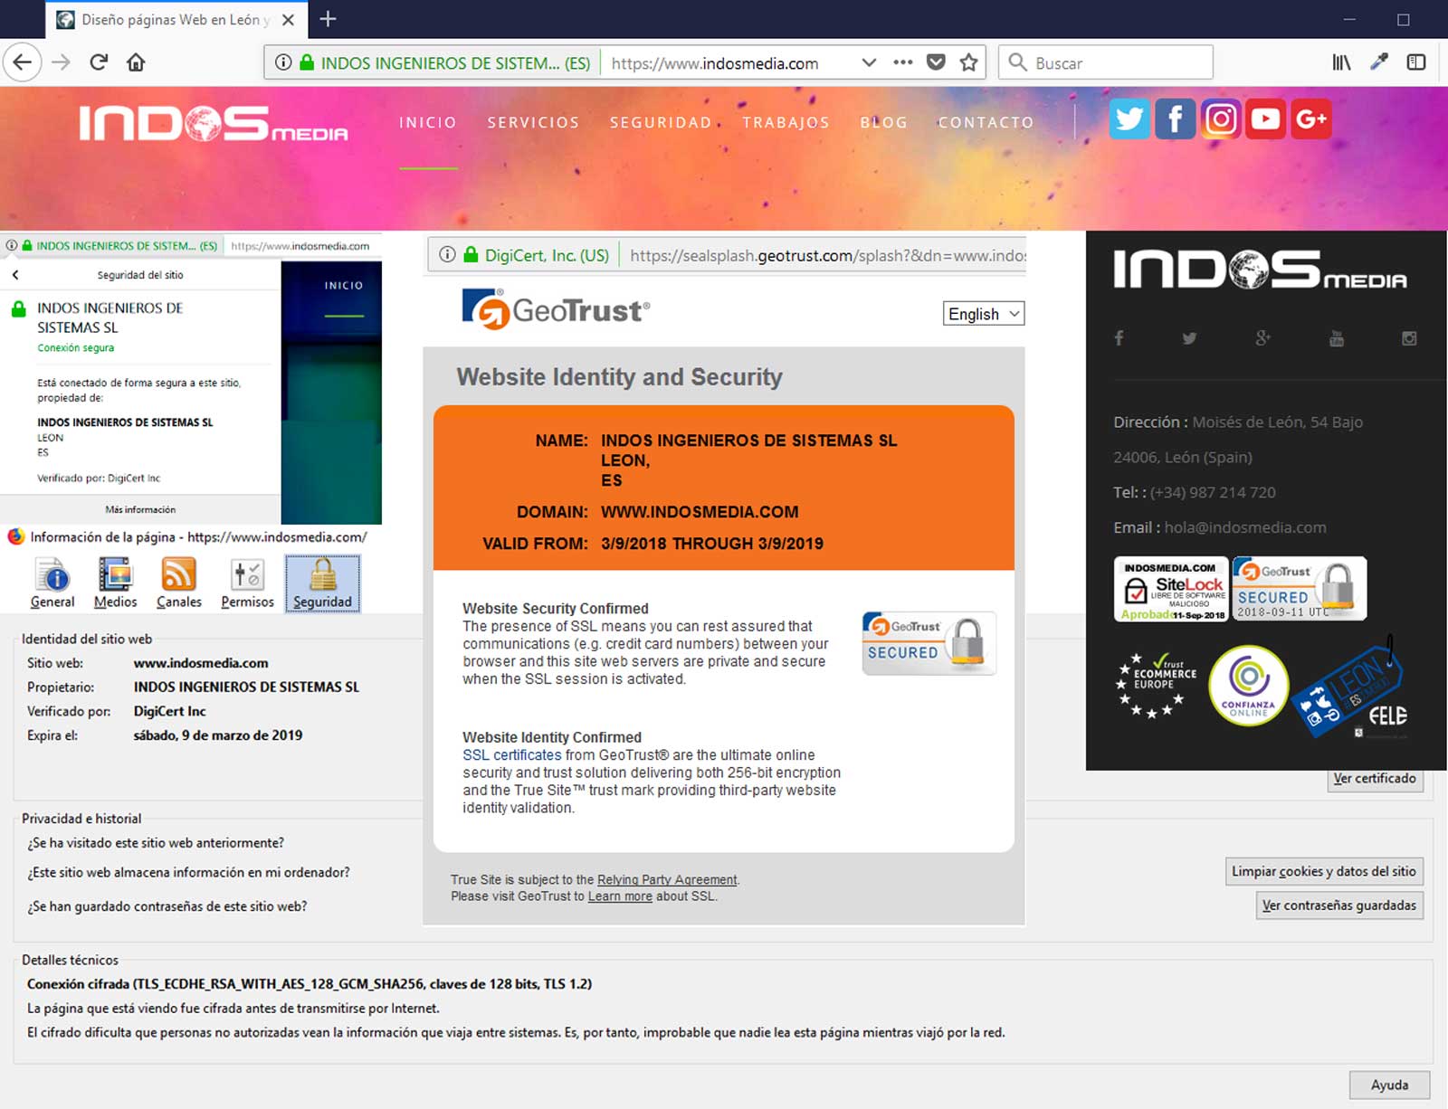Toggle the sidebar view icon
Viewport: 1448px width, 1109px height.
click(1416, 62)
